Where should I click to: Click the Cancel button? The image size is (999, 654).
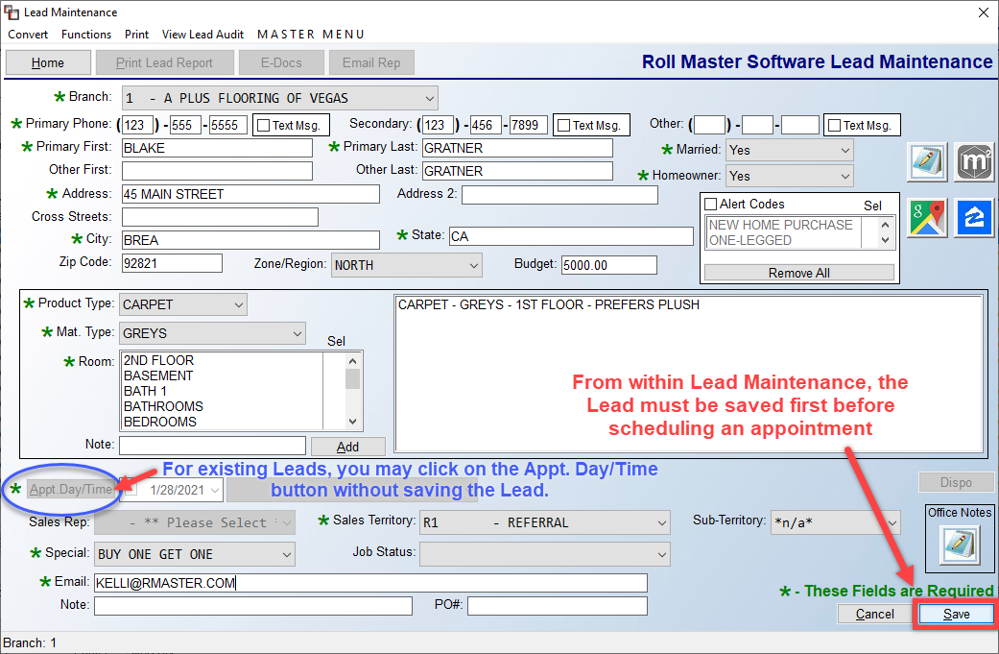[x=875, y=614]
